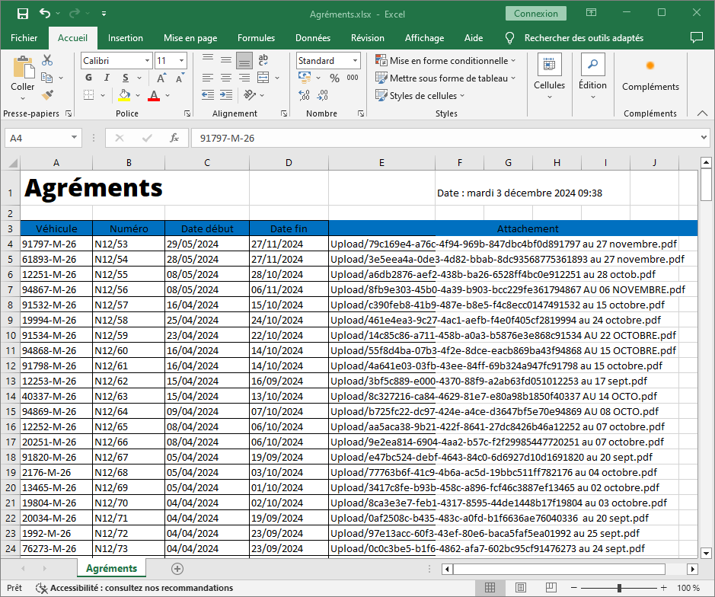
Task: Align cell content to the right
Action: (244, 78)
